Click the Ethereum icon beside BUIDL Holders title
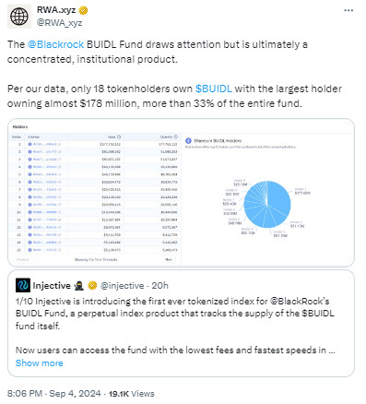Screen dimensions: 366x404 pyautogui.click(x=188, y=141)
